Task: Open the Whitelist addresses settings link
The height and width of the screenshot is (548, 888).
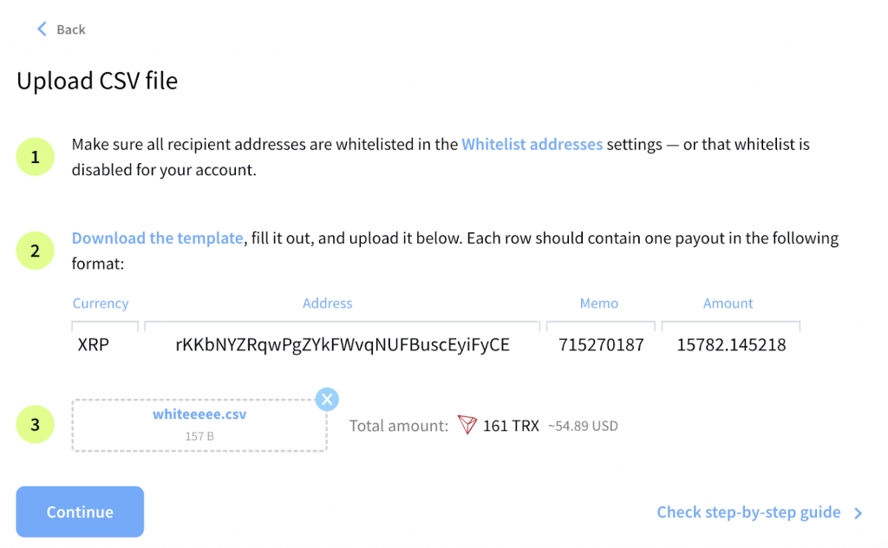Action: click(x=532, y=145)
